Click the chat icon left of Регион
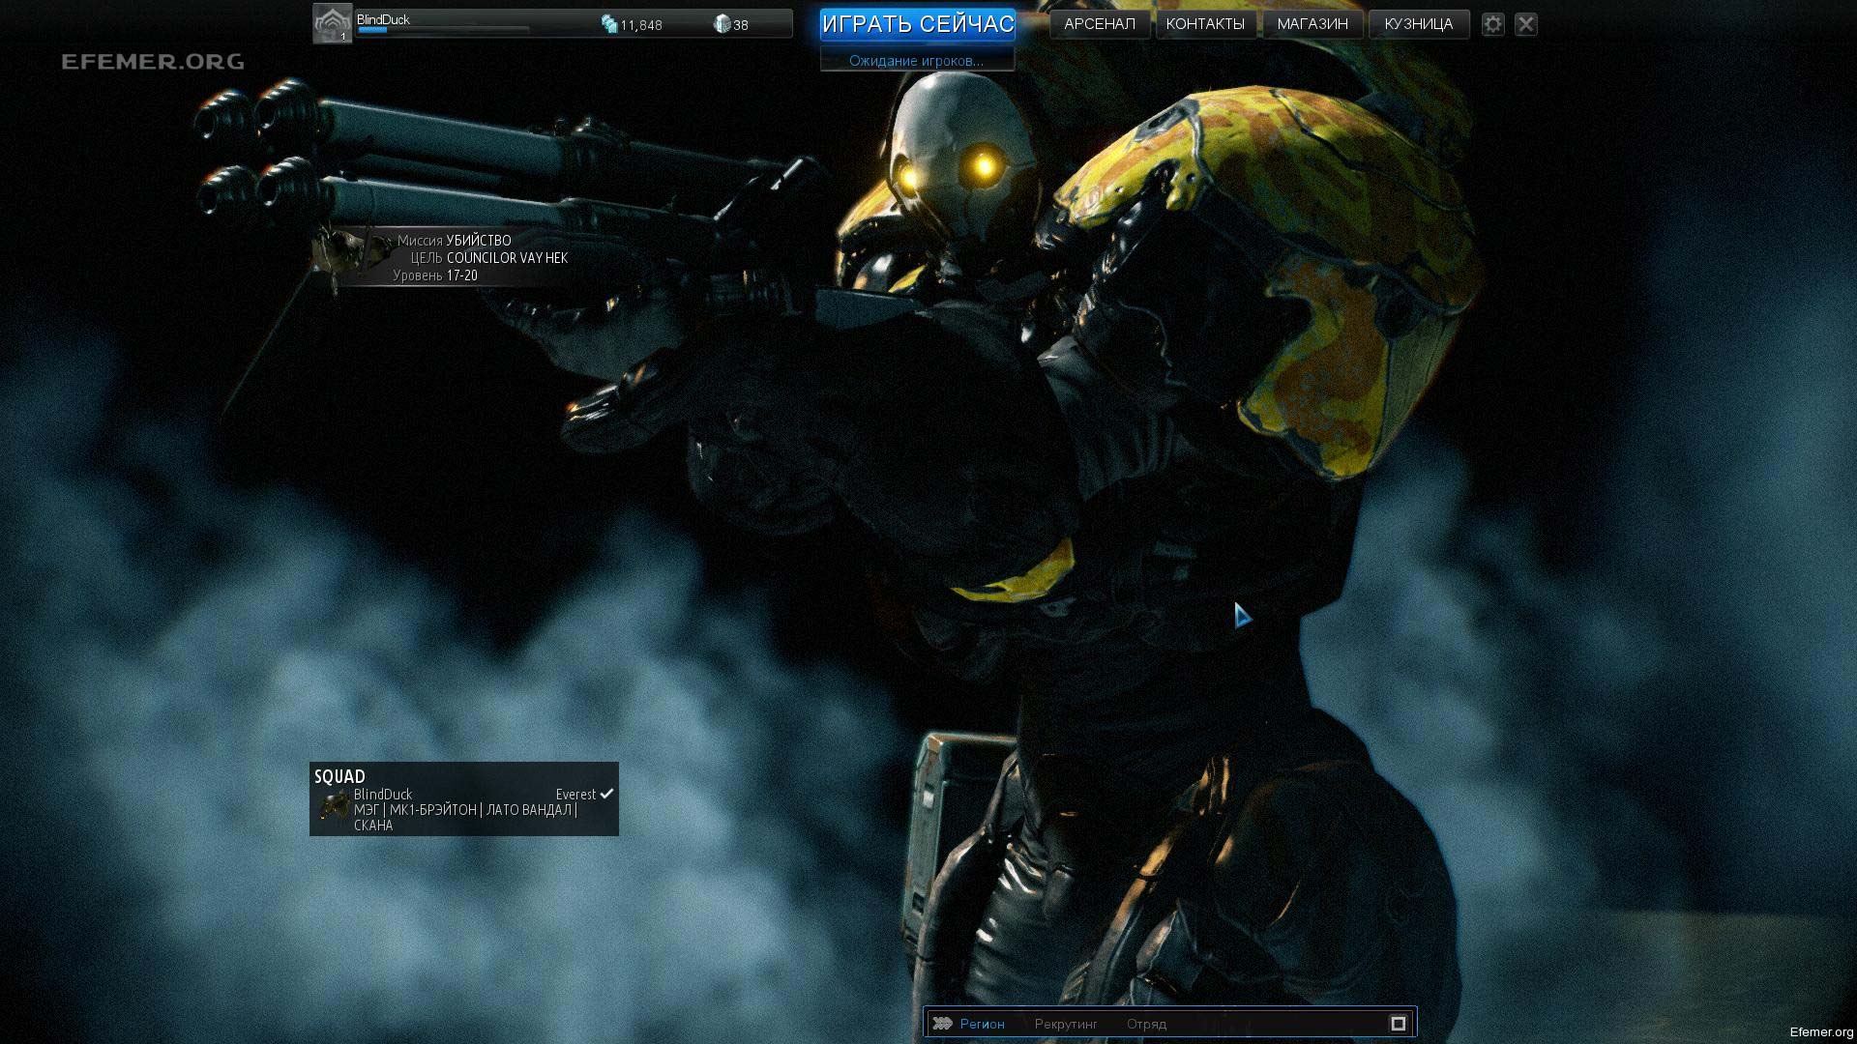This screenshot has height=1044, width=1857. pyautogui.click(x=942, y=1023)
